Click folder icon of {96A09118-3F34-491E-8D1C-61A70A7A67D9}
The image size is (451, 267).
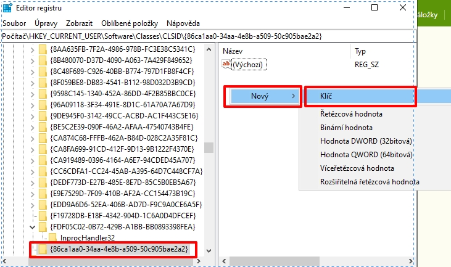pyautogui.click(x=43, y=105)
